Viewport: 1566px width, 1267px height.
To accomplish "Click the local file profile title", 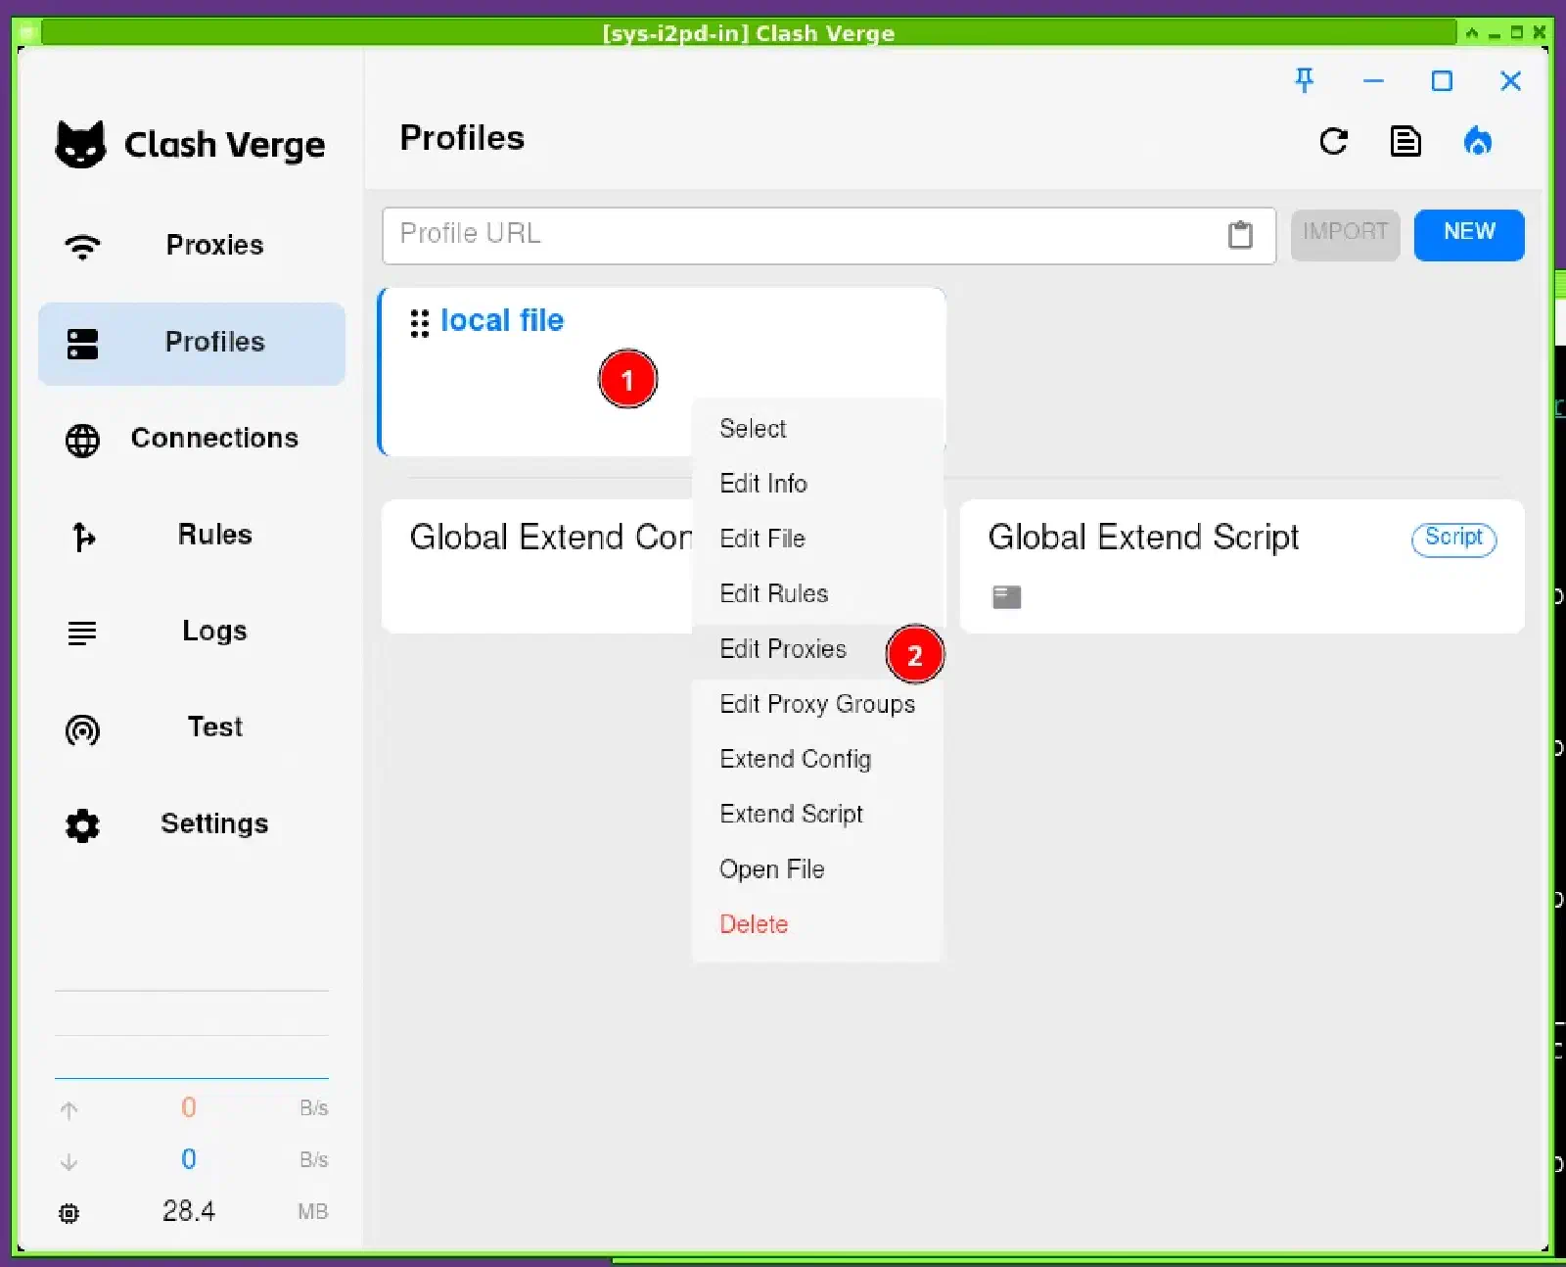I will pyautogui.click(x=502, y=320).
